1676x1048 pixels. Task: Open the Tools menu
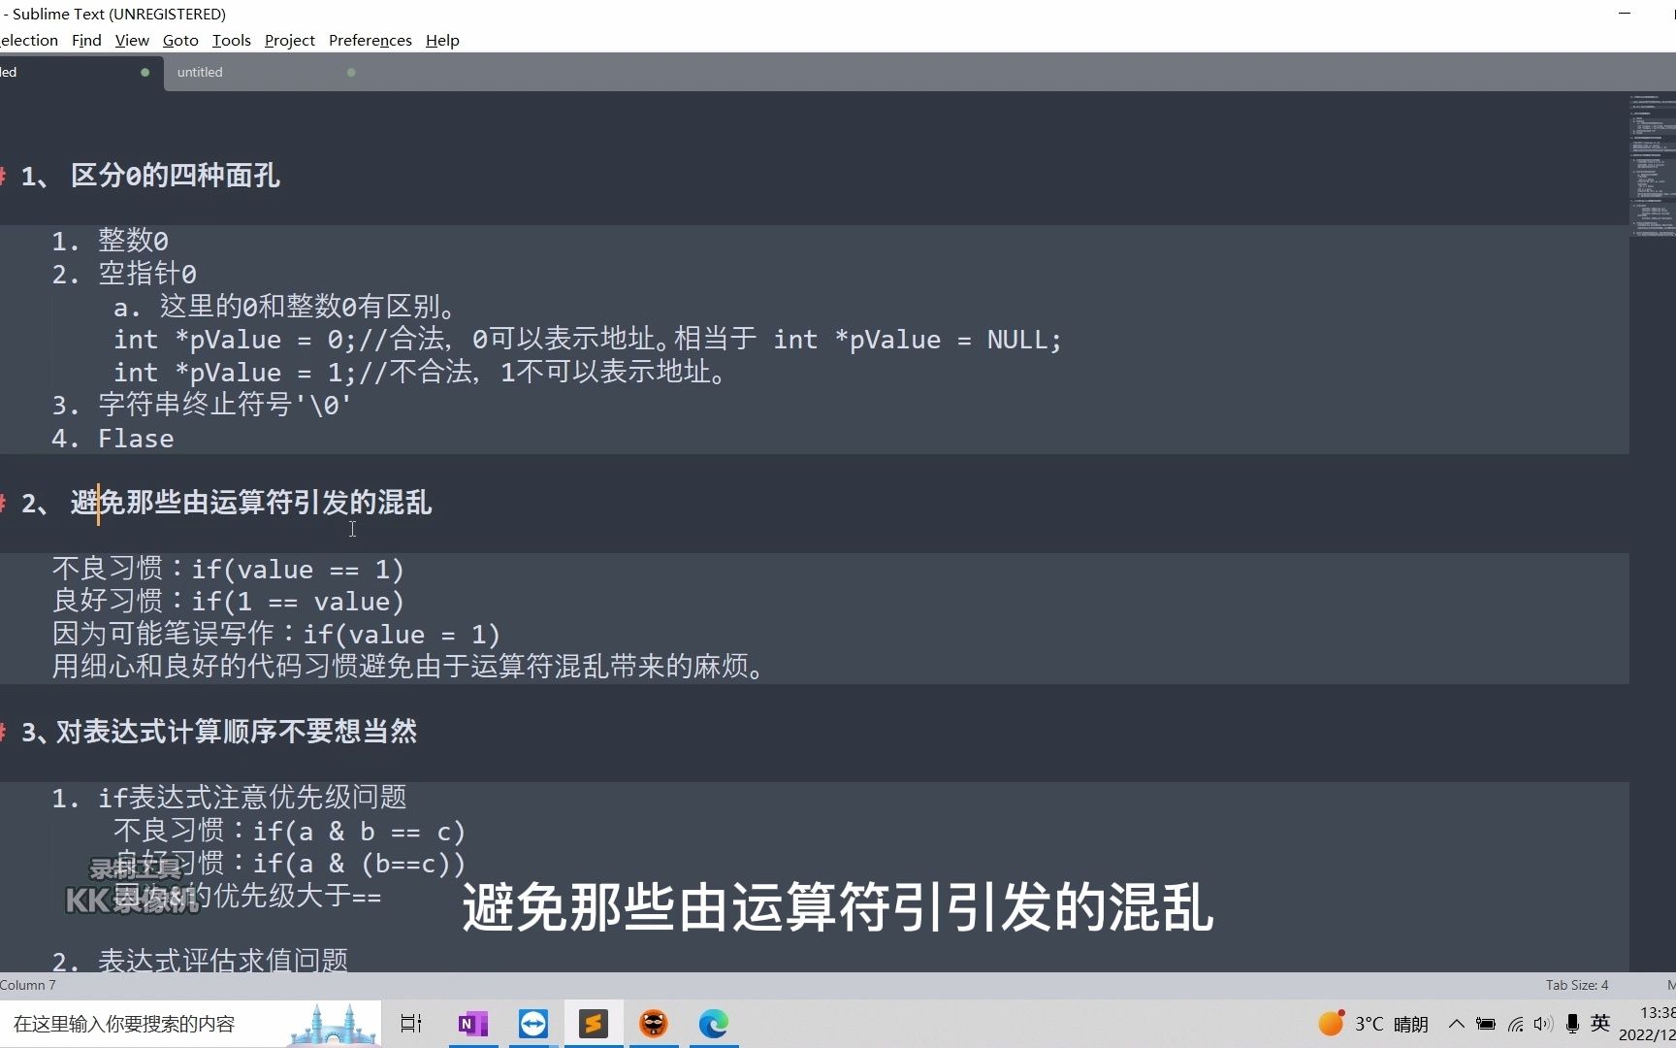tap(231, 40)
